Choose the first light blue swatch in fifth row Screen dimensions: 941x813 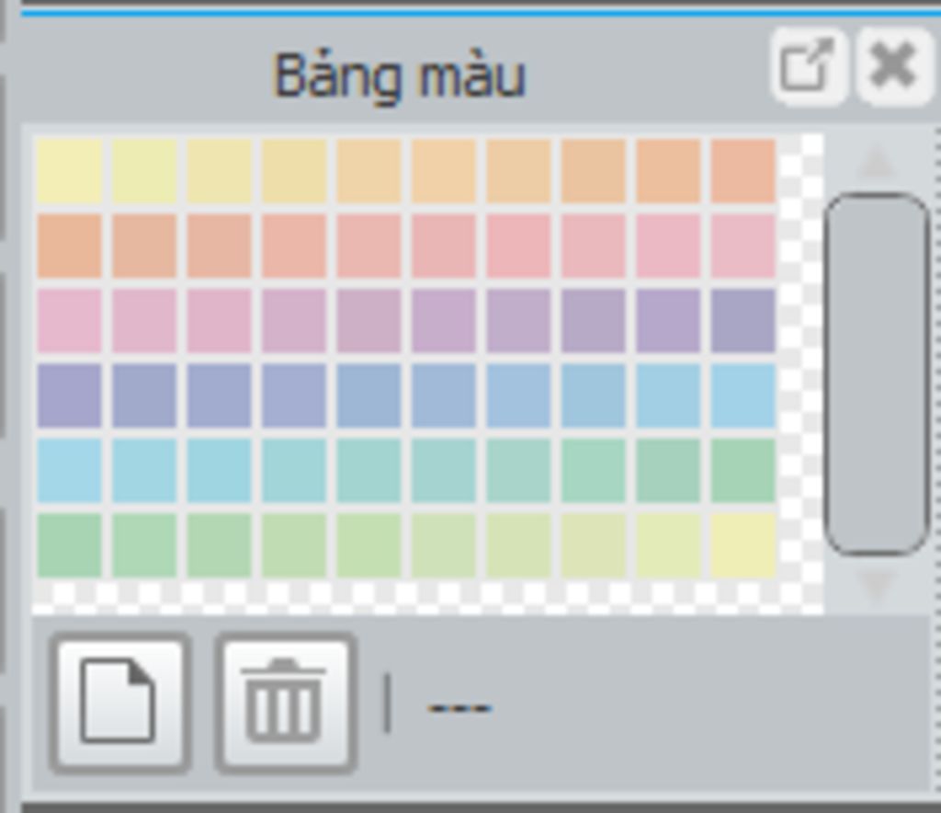pos(70,471)
